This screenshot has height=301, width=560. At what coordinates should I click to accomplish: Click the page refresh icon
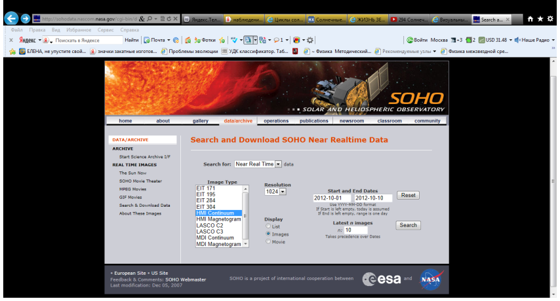tap(169, 19)
